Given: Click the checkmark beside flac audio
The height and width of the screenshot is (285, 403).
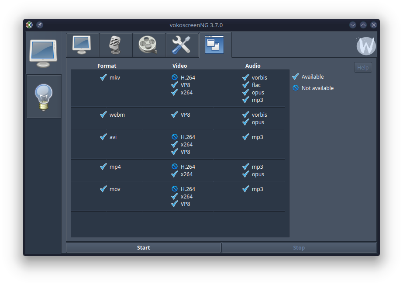Looking at the screenshot, I should pyautogui.click(x=246, y=85).
